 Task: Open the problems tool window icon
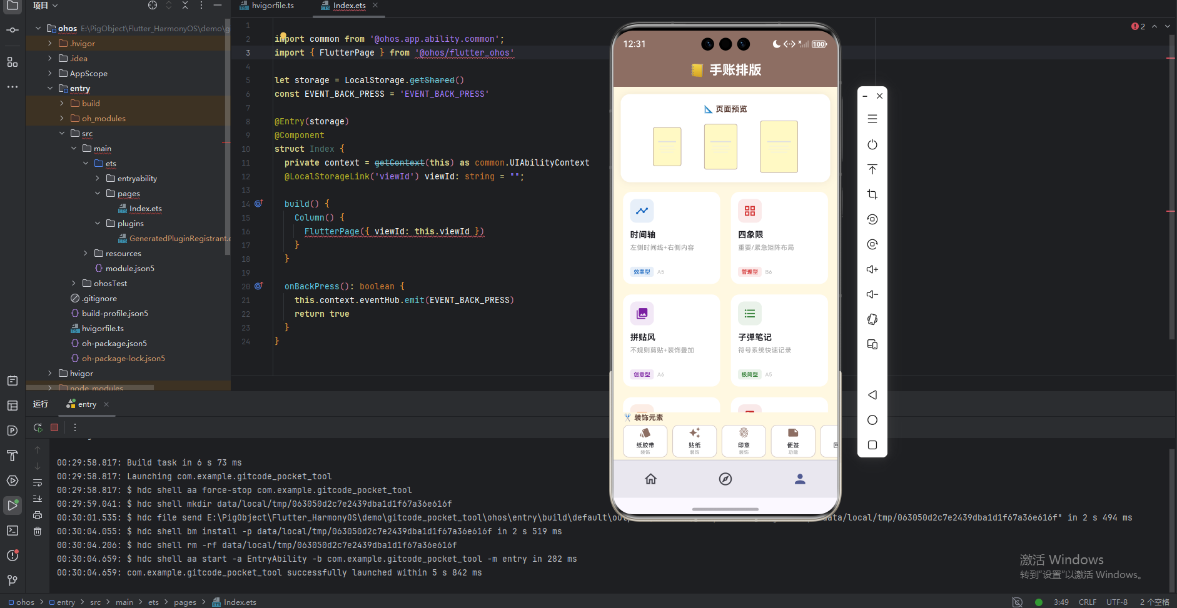pyautogui.click(x=13, y=556)
